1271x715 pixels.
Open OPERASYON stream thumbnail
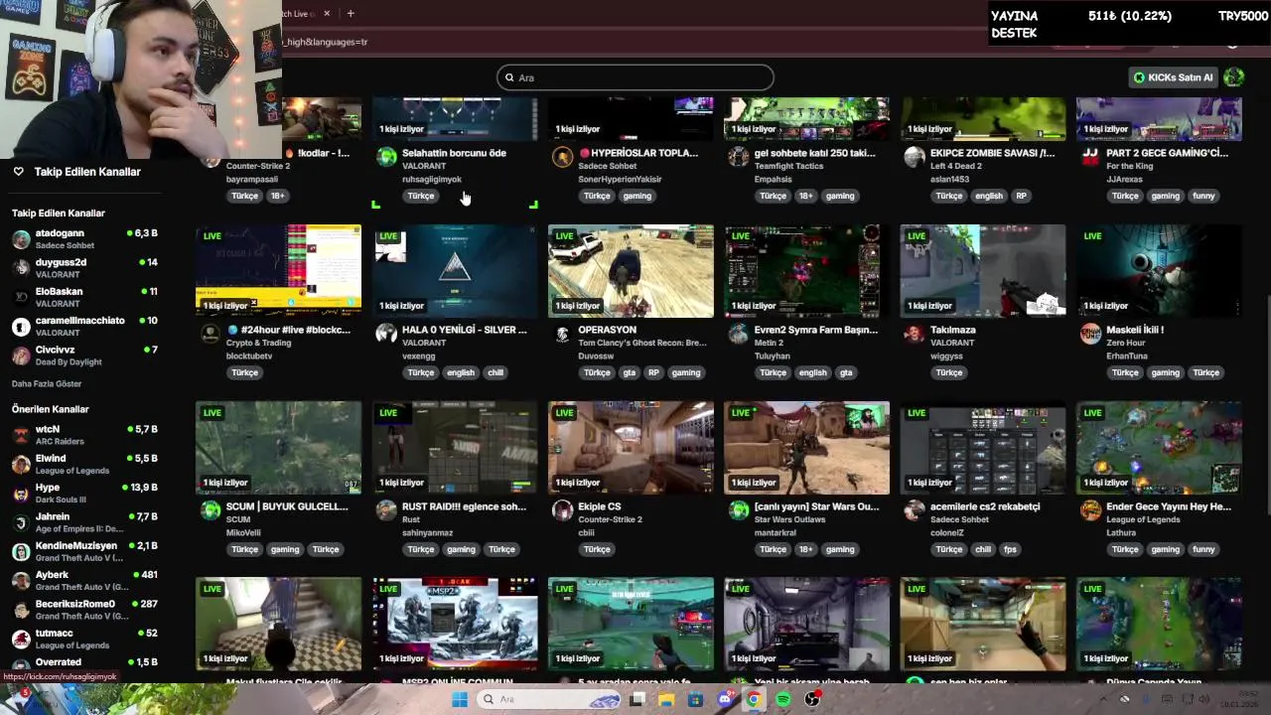[631, 271]
